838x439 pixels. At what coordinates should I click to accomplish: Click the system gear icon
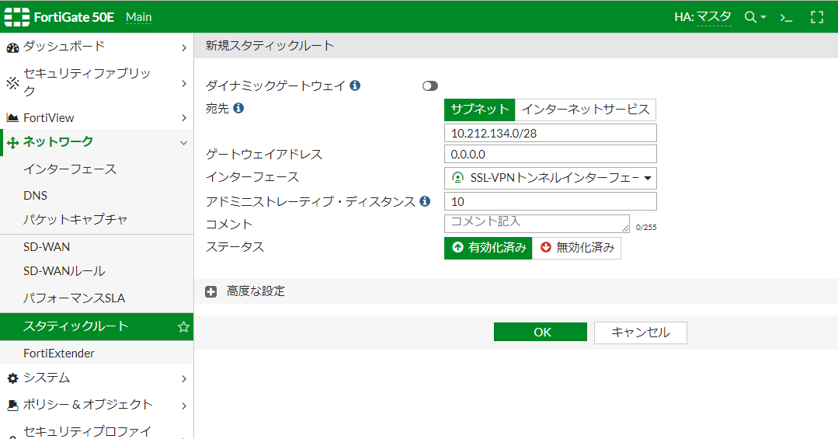(x=13, y=378)
